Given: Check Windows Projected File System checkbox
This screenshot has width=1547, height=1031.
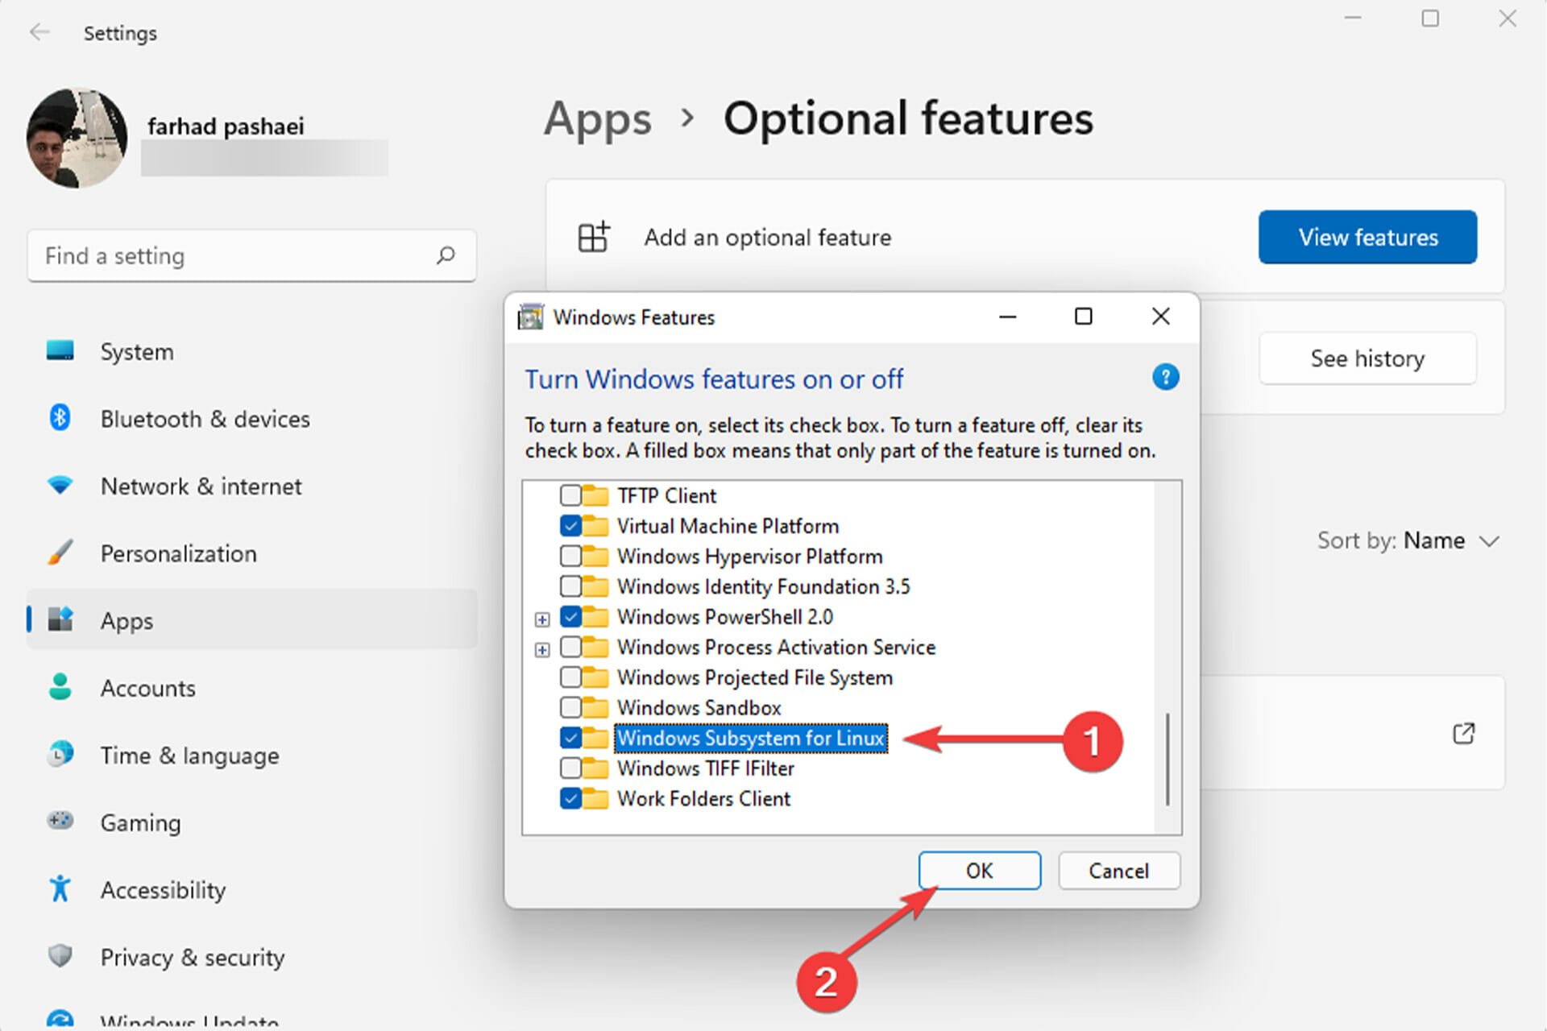Looking at the screenshot, I should coord(570,677).
